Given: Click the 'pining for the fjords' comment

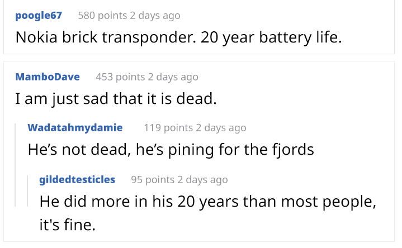Looking at the screenshot, I should [171, 149].
